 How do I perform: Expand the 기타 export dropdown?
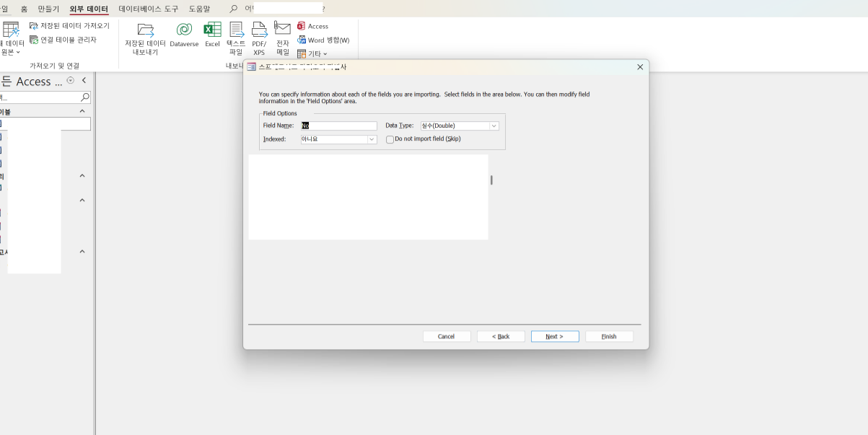(312, 53)
